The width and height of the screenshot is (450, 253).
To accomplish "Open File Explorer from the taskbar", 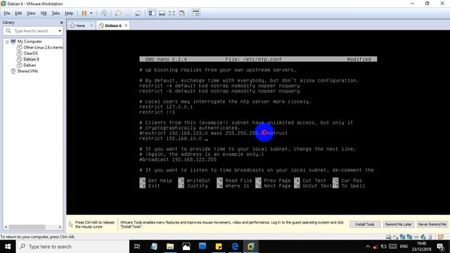I will click(170, 247).
